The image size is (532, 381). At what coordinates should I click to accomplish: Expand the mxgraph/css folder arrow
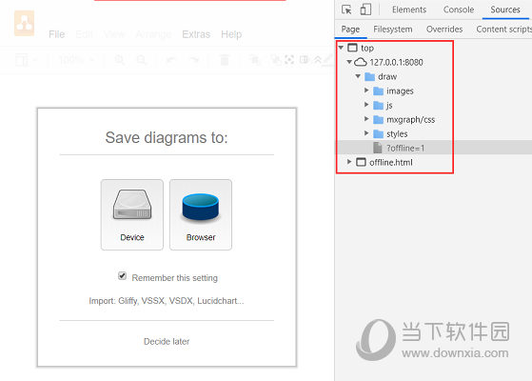(x=366, y=119)
